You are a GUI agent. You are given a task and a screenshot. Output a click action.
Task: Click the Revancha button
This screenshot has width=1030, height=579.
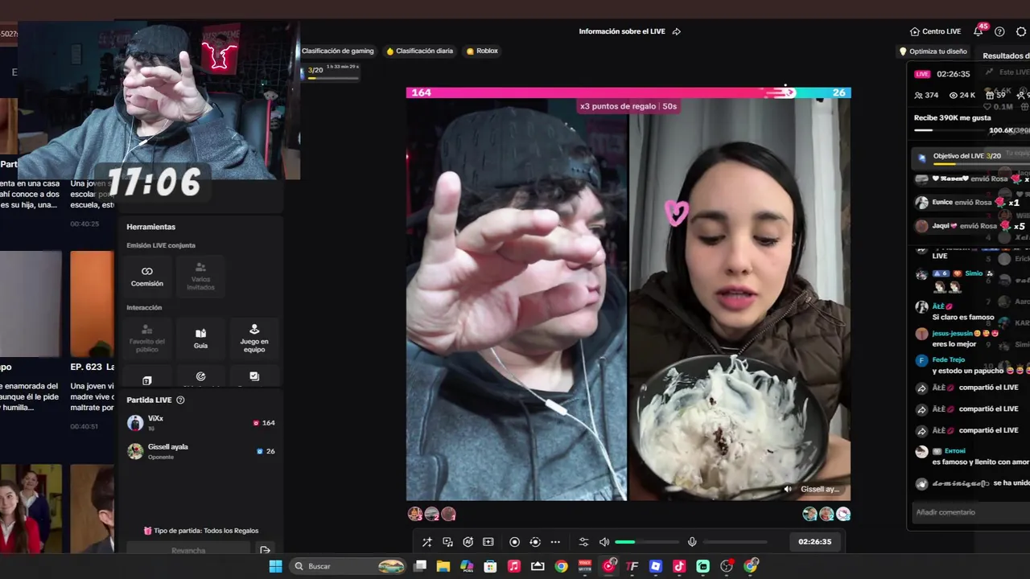coord(188,550)
